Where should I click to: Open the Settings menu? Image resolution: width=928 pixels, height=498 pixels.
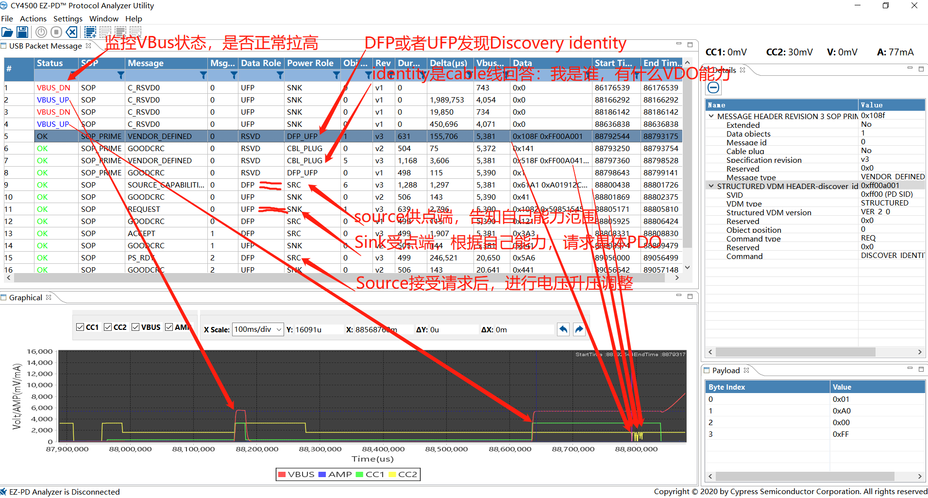pyautogui.click(x=68, y=18)
